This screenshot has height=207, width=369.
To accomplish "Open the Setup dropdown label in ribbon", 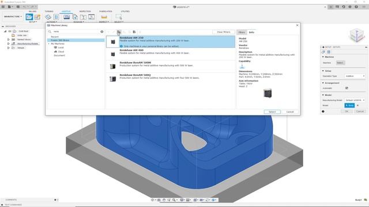I will click(33, 22).
